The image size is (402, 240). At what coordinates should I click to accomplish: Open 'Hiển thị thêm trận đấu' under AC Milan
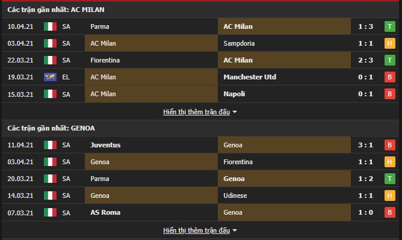pyautogui.click(x=196, y=112)
